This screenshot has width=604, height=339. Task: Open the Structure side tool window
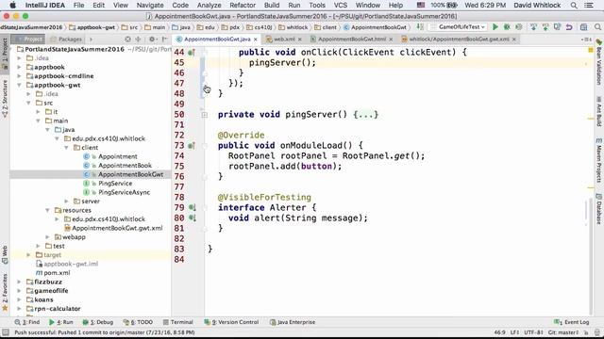[x=4, y=98]
